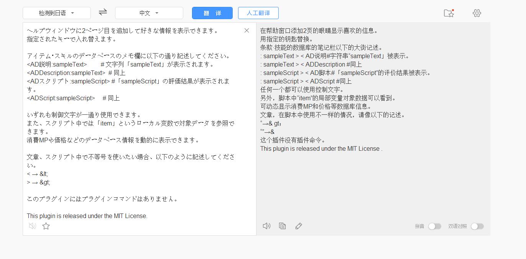The height and width of the screenshot is (259, 526).
Task: Swap source and target languages
Action: point(103,12)
